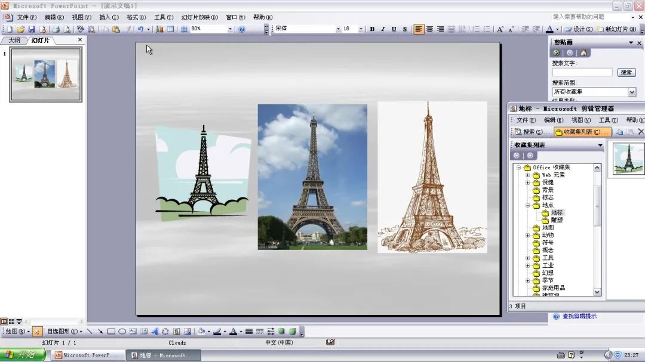Toggle the Select Objects pointer tool

36,331
